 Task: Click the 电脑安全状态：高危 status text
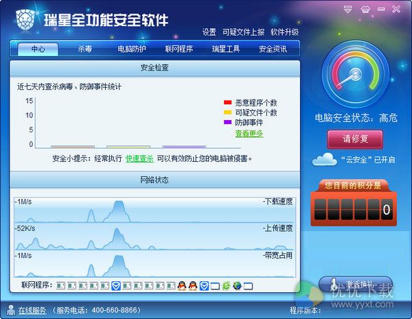(x=356, y=118)
